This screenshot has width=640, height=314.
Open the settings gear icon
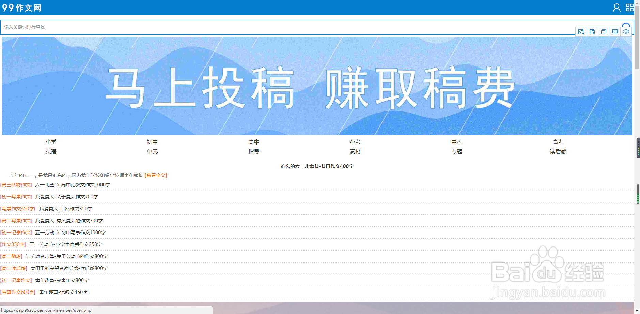click(626, 31)
